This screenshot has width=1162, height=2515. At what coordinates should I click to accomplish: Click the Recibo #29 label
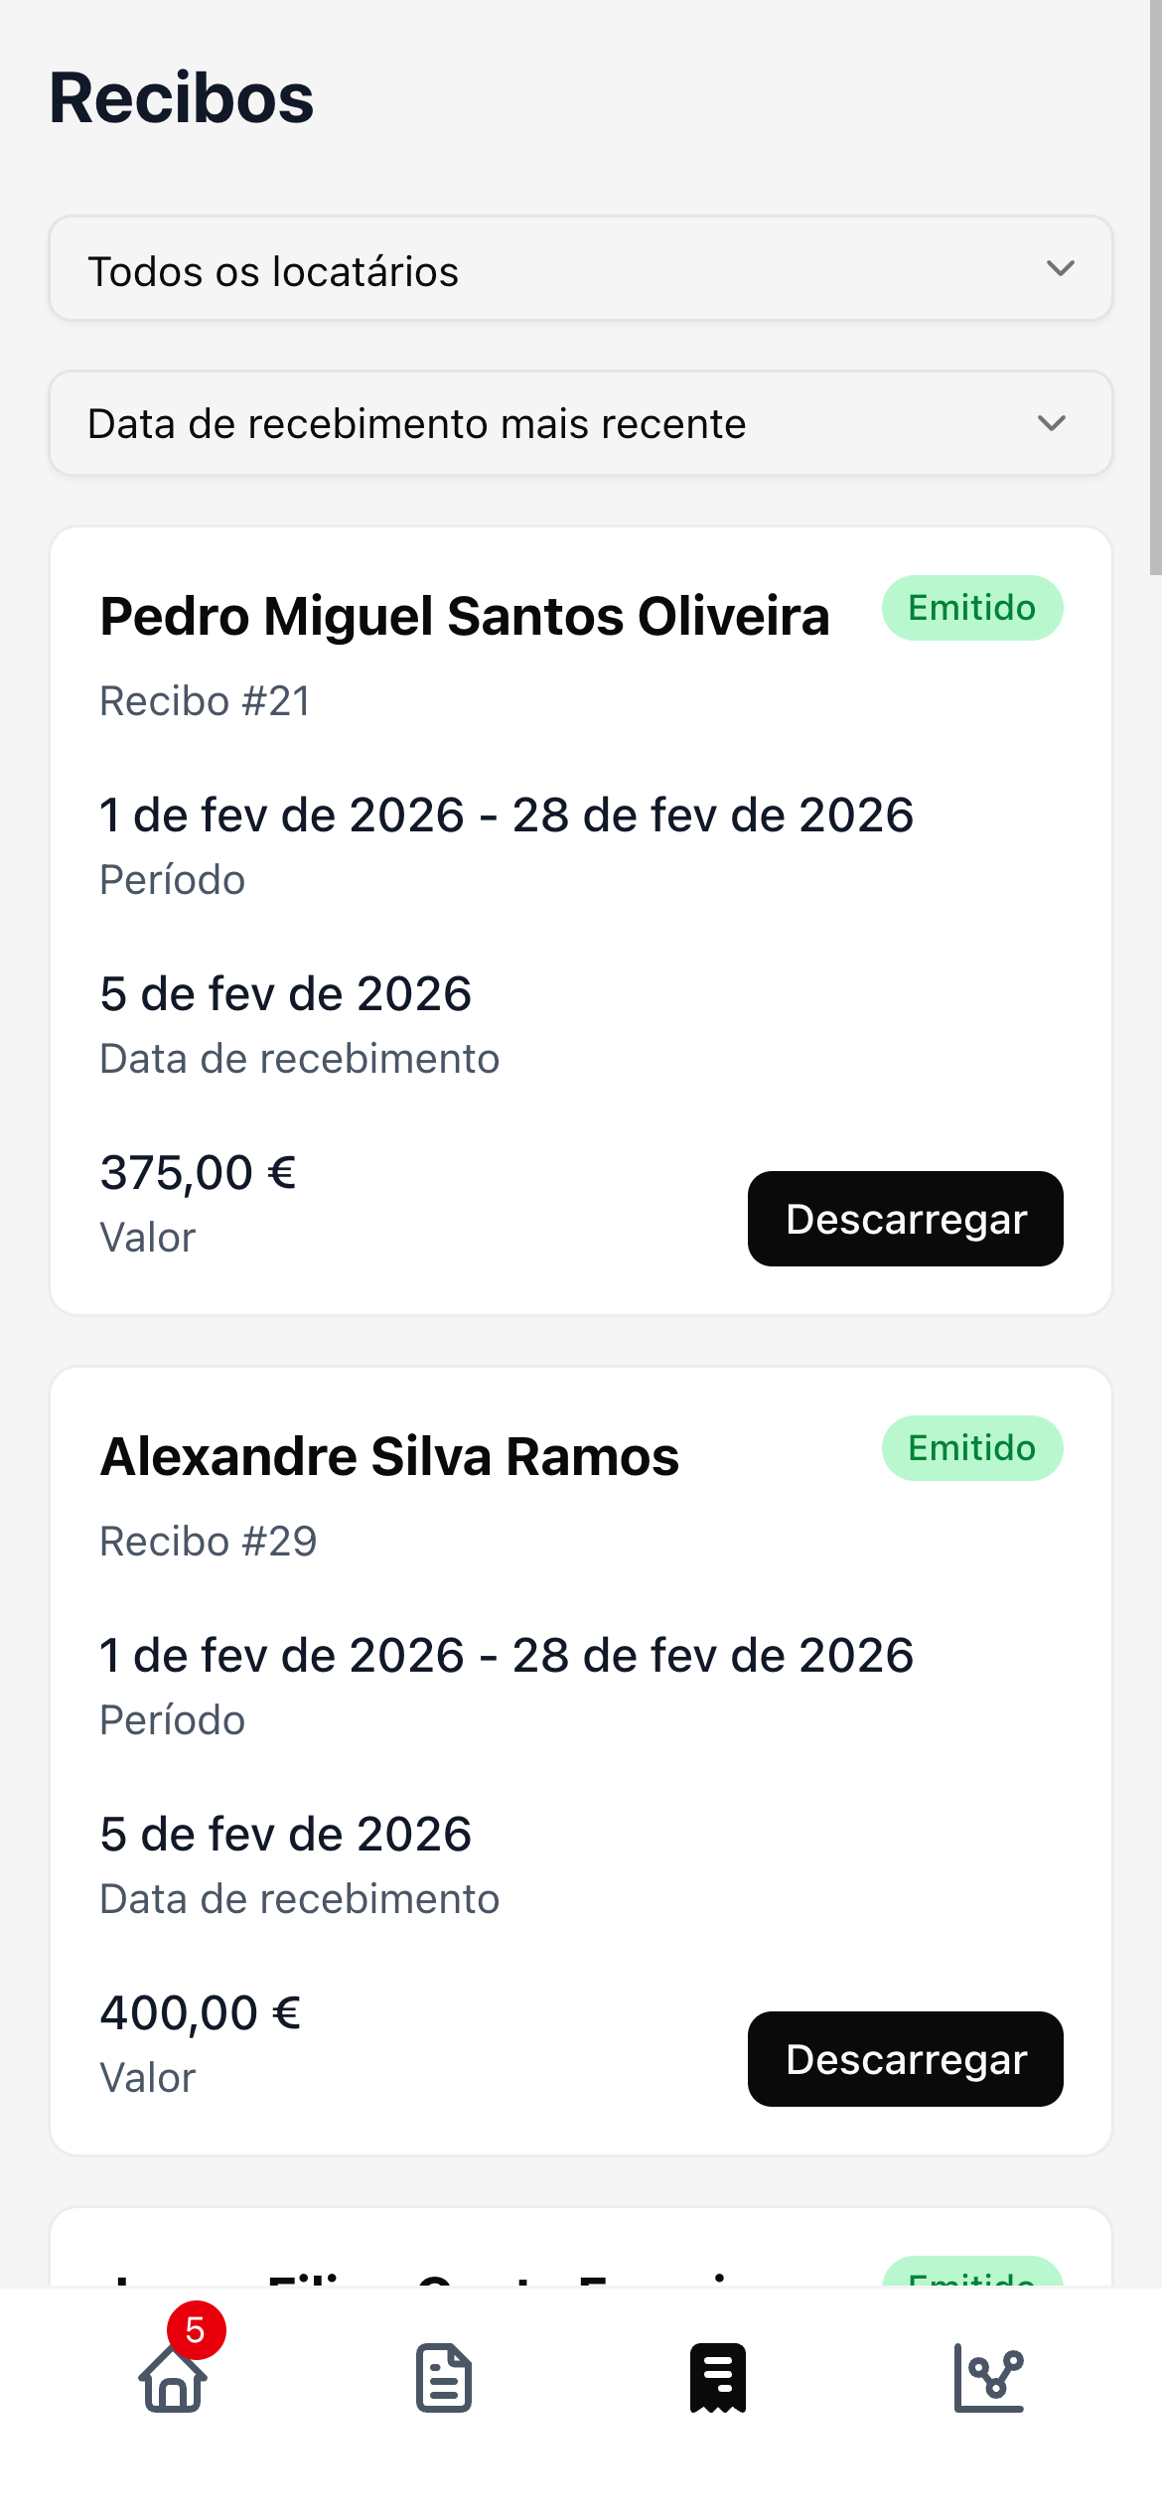tap(209, 1542)
